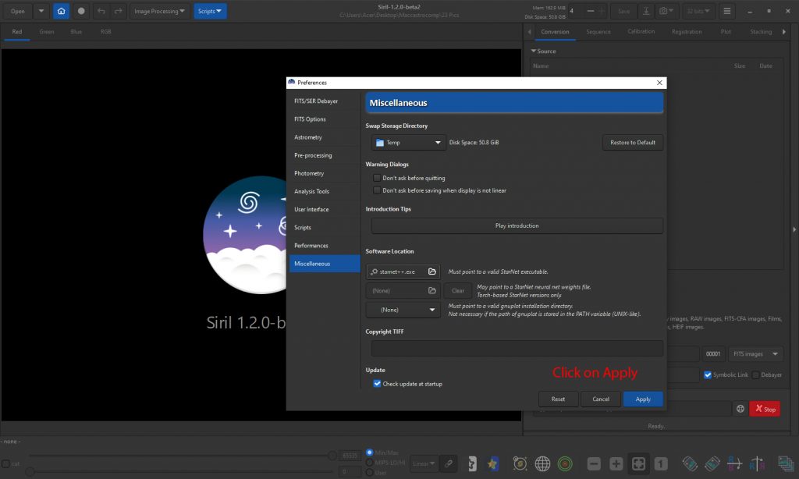Image resolution: width=799 pixels, height=479 pixels.
Task: Click the zoom in plus icon
Action: pos(616,463)
